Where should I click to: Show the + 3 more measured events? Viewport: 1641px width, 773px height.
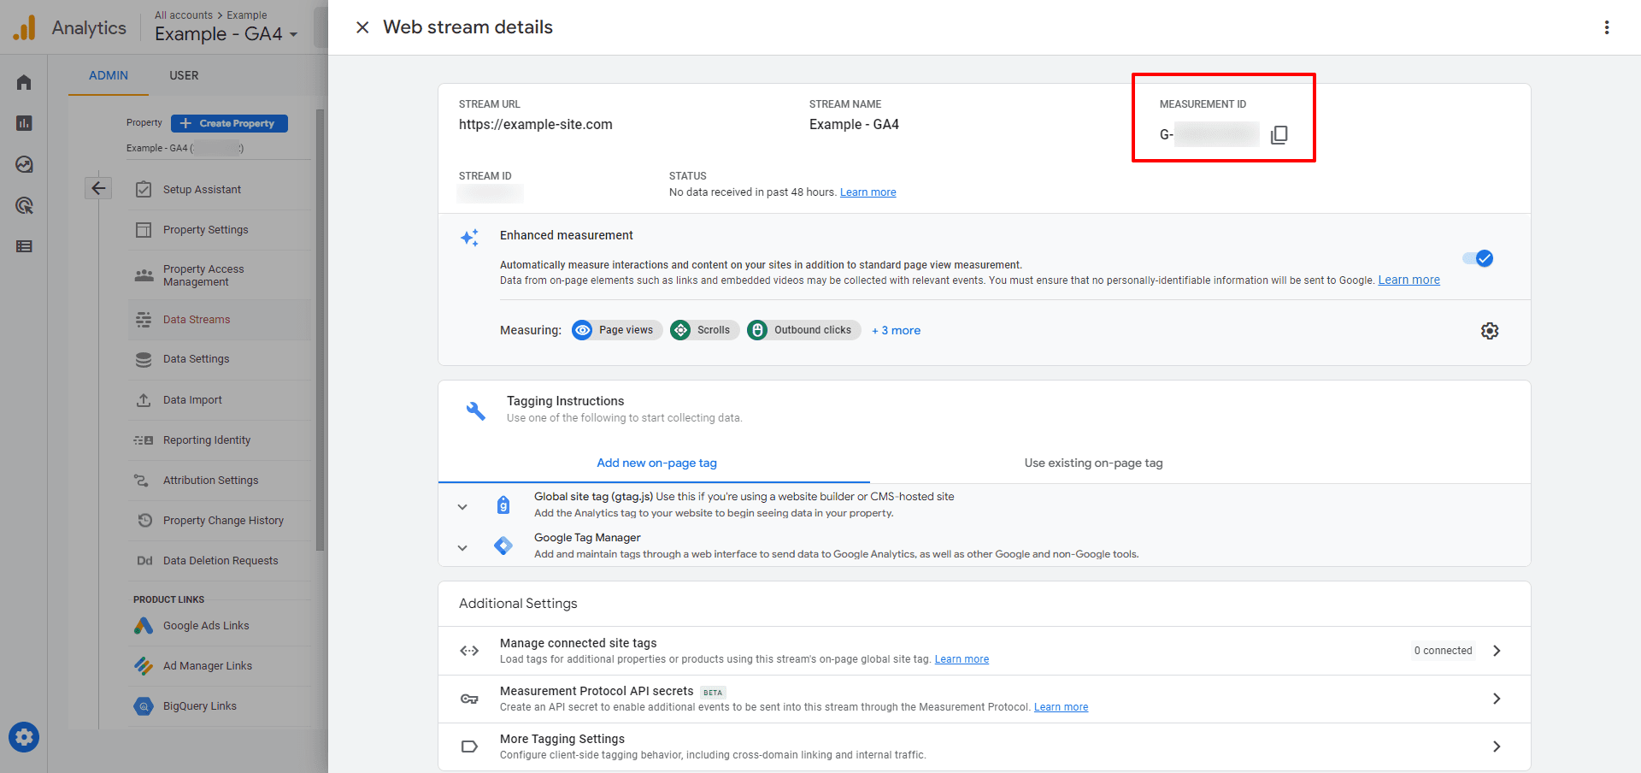point(896,331)
